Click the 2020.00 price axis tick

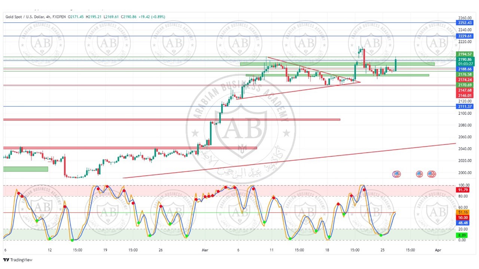[x=464, y=161]
